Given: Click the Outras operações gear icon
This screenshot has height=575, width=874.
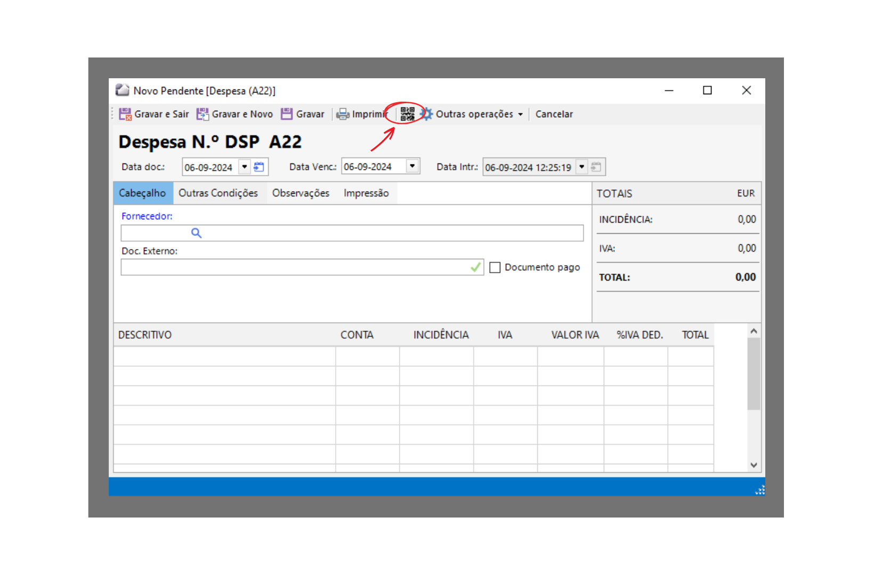Looking at the screenshot, I should (x=426, y=114).
